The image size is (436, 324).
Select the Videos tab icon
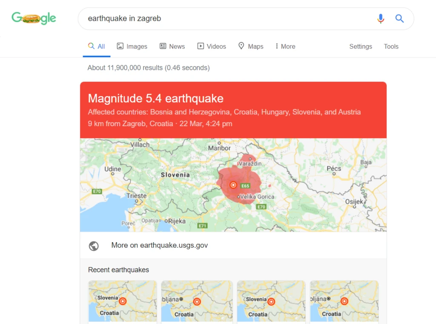(200, 46)
